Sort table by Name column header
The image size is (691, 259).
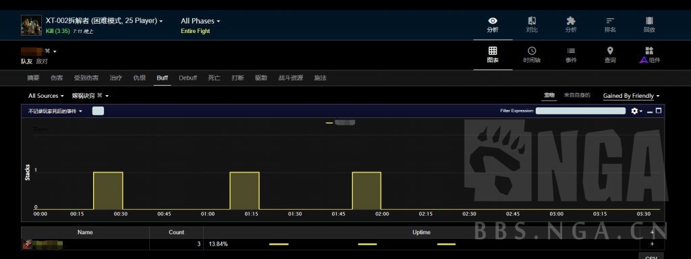click(x=85, y=232)
